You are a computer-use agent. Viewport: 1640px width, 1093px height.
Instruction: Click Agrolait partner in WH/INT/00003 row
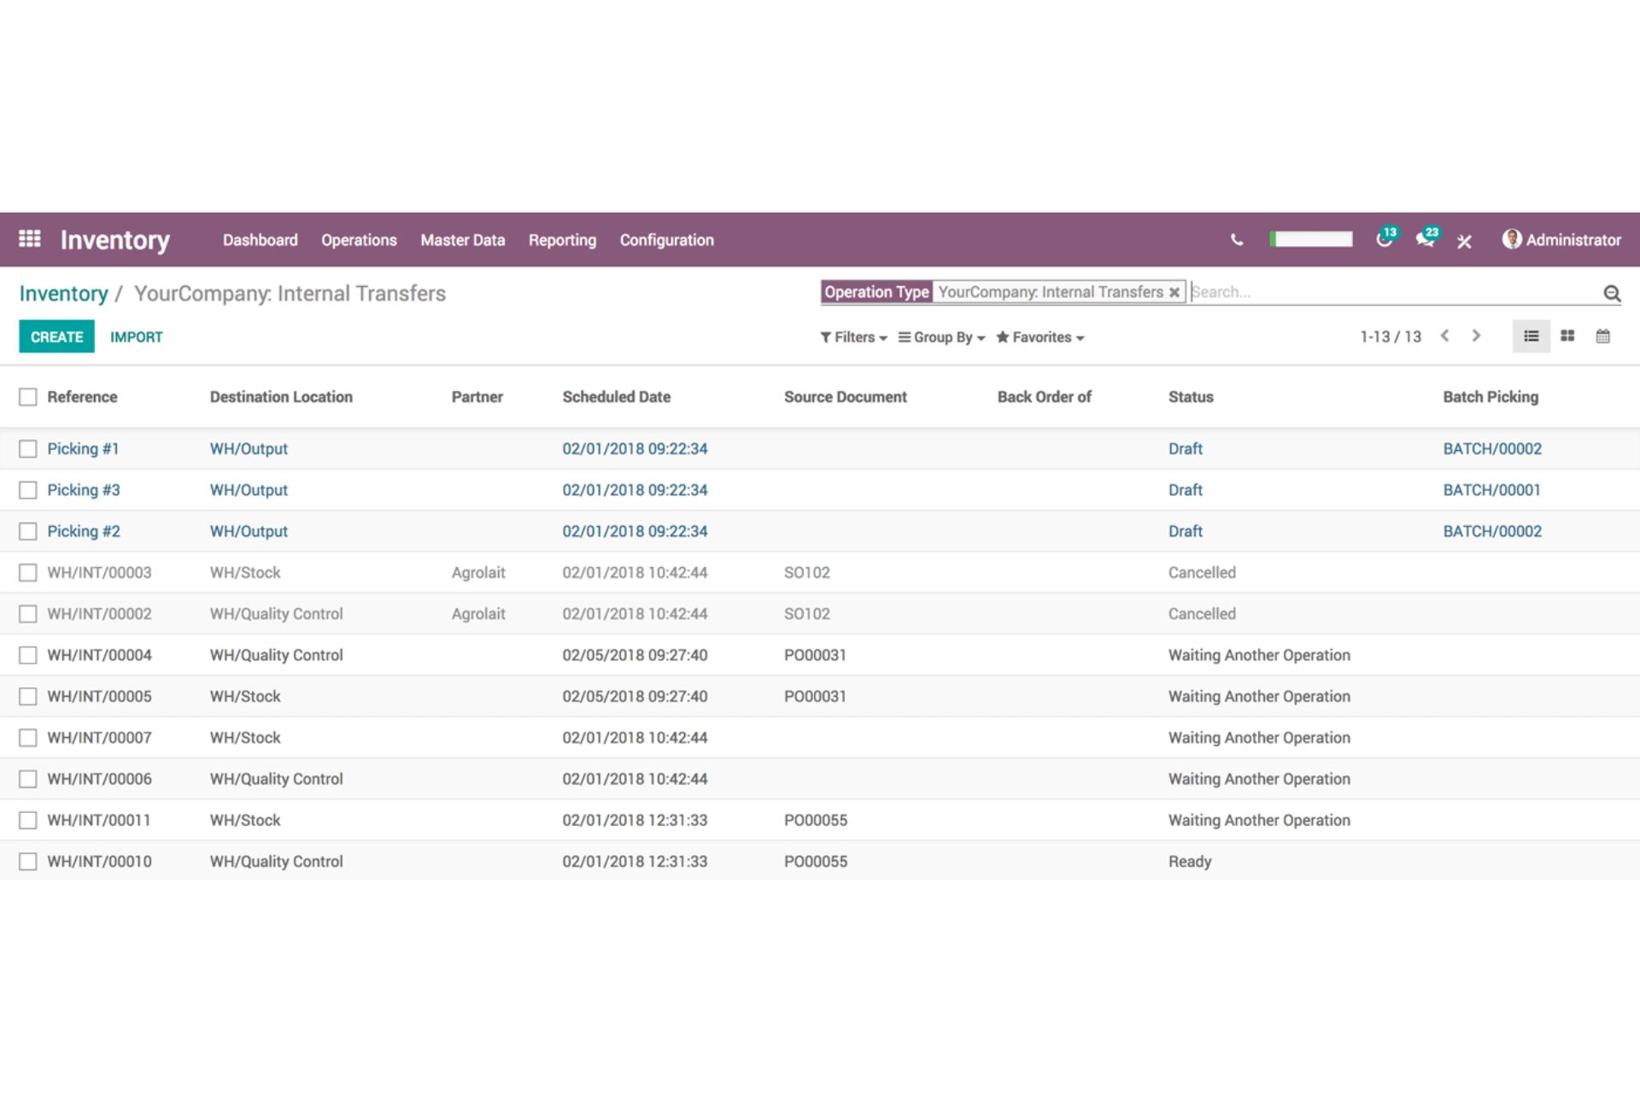tap(478, 573)
